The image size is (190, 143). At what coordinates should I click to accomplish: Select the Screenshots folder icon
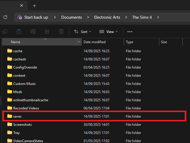pos(10,124)
